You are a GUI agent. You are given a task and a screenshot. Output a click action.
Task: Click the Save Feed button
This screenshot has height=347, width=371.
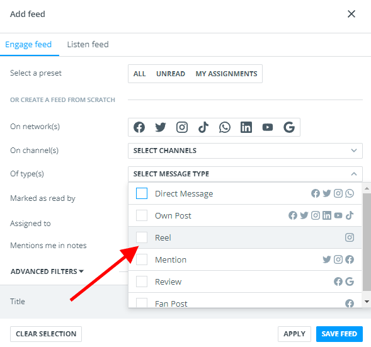tap(339, 334)
